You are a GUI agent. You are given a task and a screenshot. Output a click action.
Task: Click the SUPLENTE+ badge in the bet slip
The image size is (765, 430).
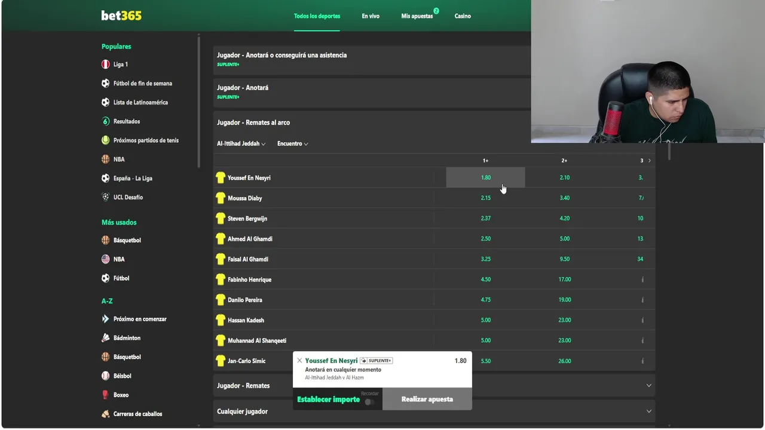376,361
